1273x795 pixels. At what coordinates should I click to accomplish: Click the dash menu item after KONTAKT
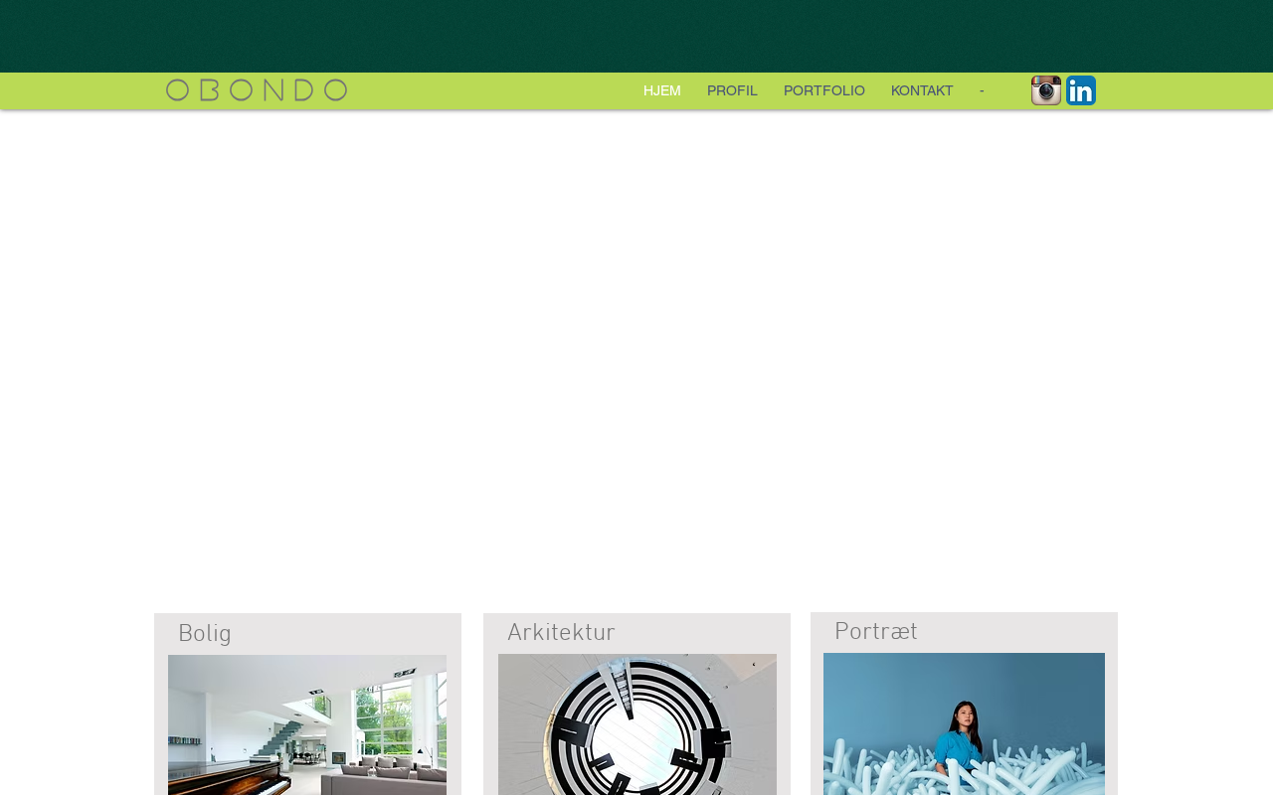[x=982, y=90]
